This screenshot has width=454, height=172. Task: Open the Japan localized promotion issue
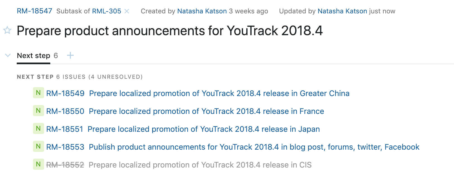[204, 129]
